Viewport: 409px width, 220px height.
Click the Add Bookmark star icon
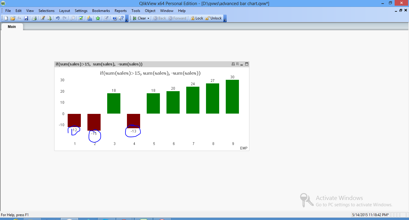98,18
